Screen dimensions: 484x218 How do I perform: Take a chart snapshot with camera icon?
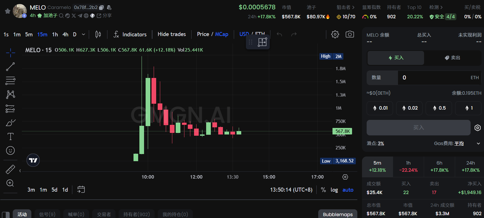(350, 34)
